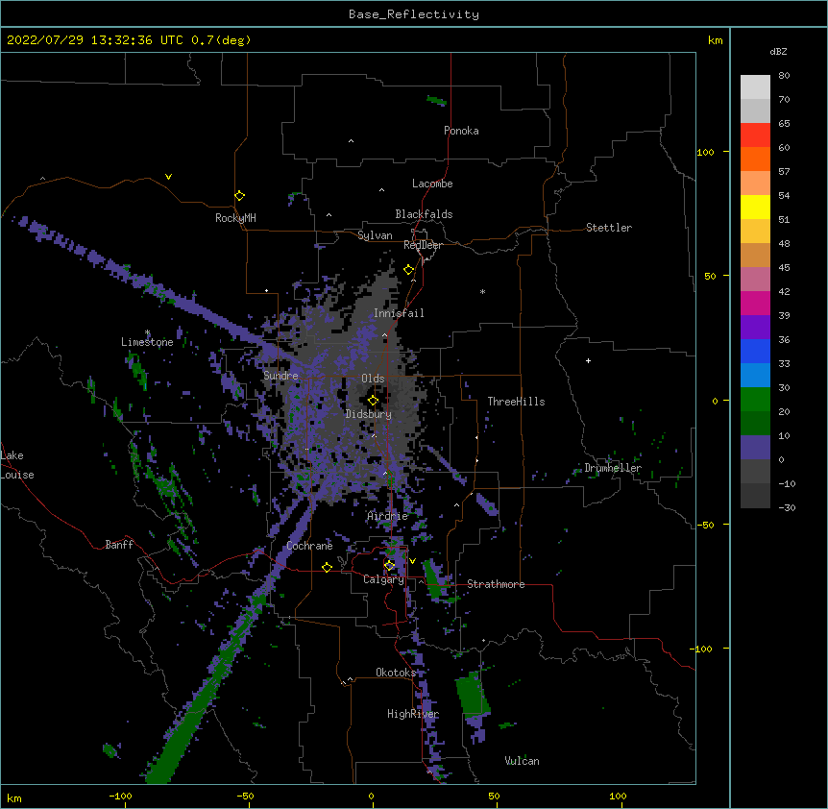Click the yellow diamond marker north of Innisfail

409,270
